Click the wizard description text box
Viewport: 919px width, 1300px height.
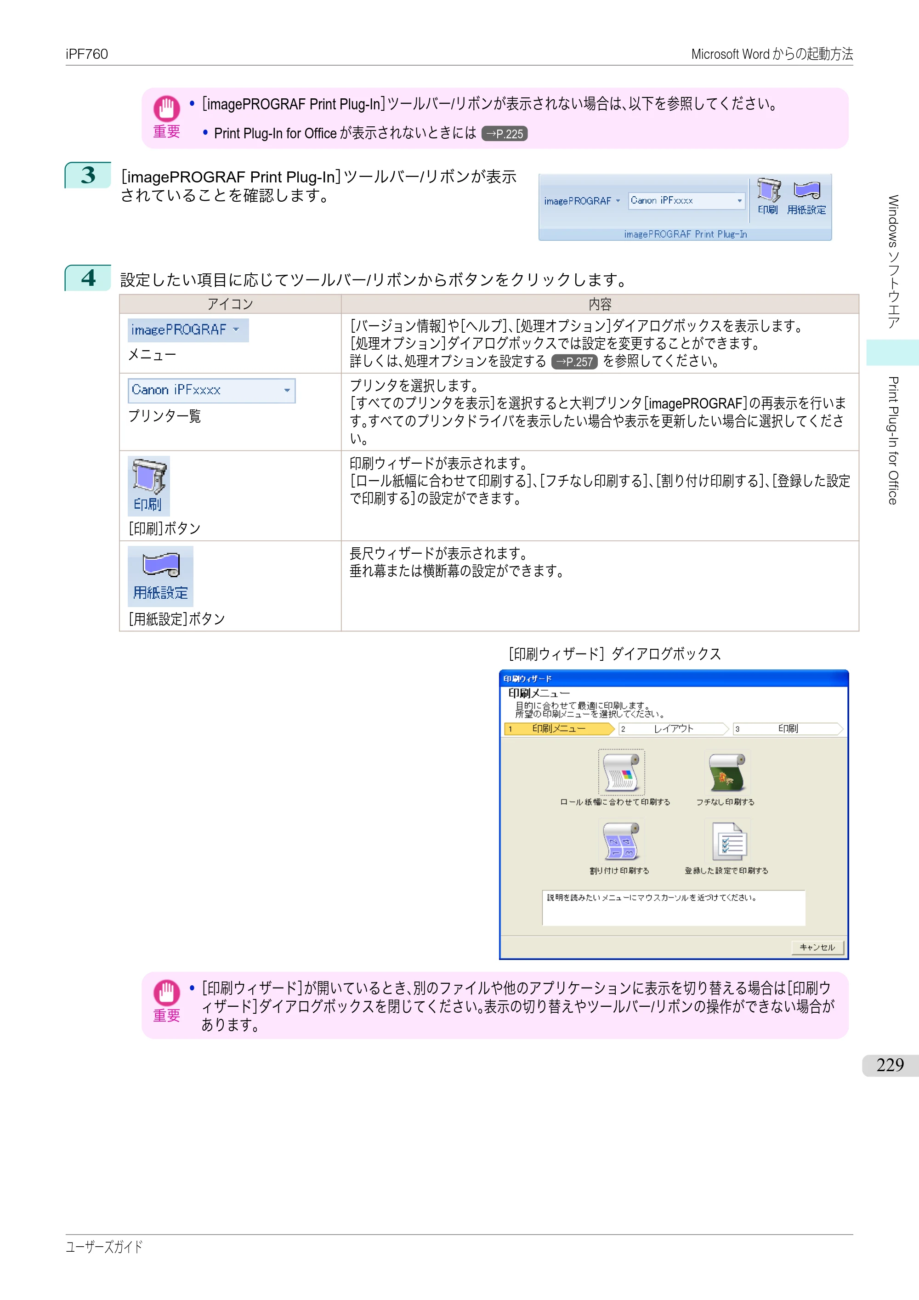(673, 908)
